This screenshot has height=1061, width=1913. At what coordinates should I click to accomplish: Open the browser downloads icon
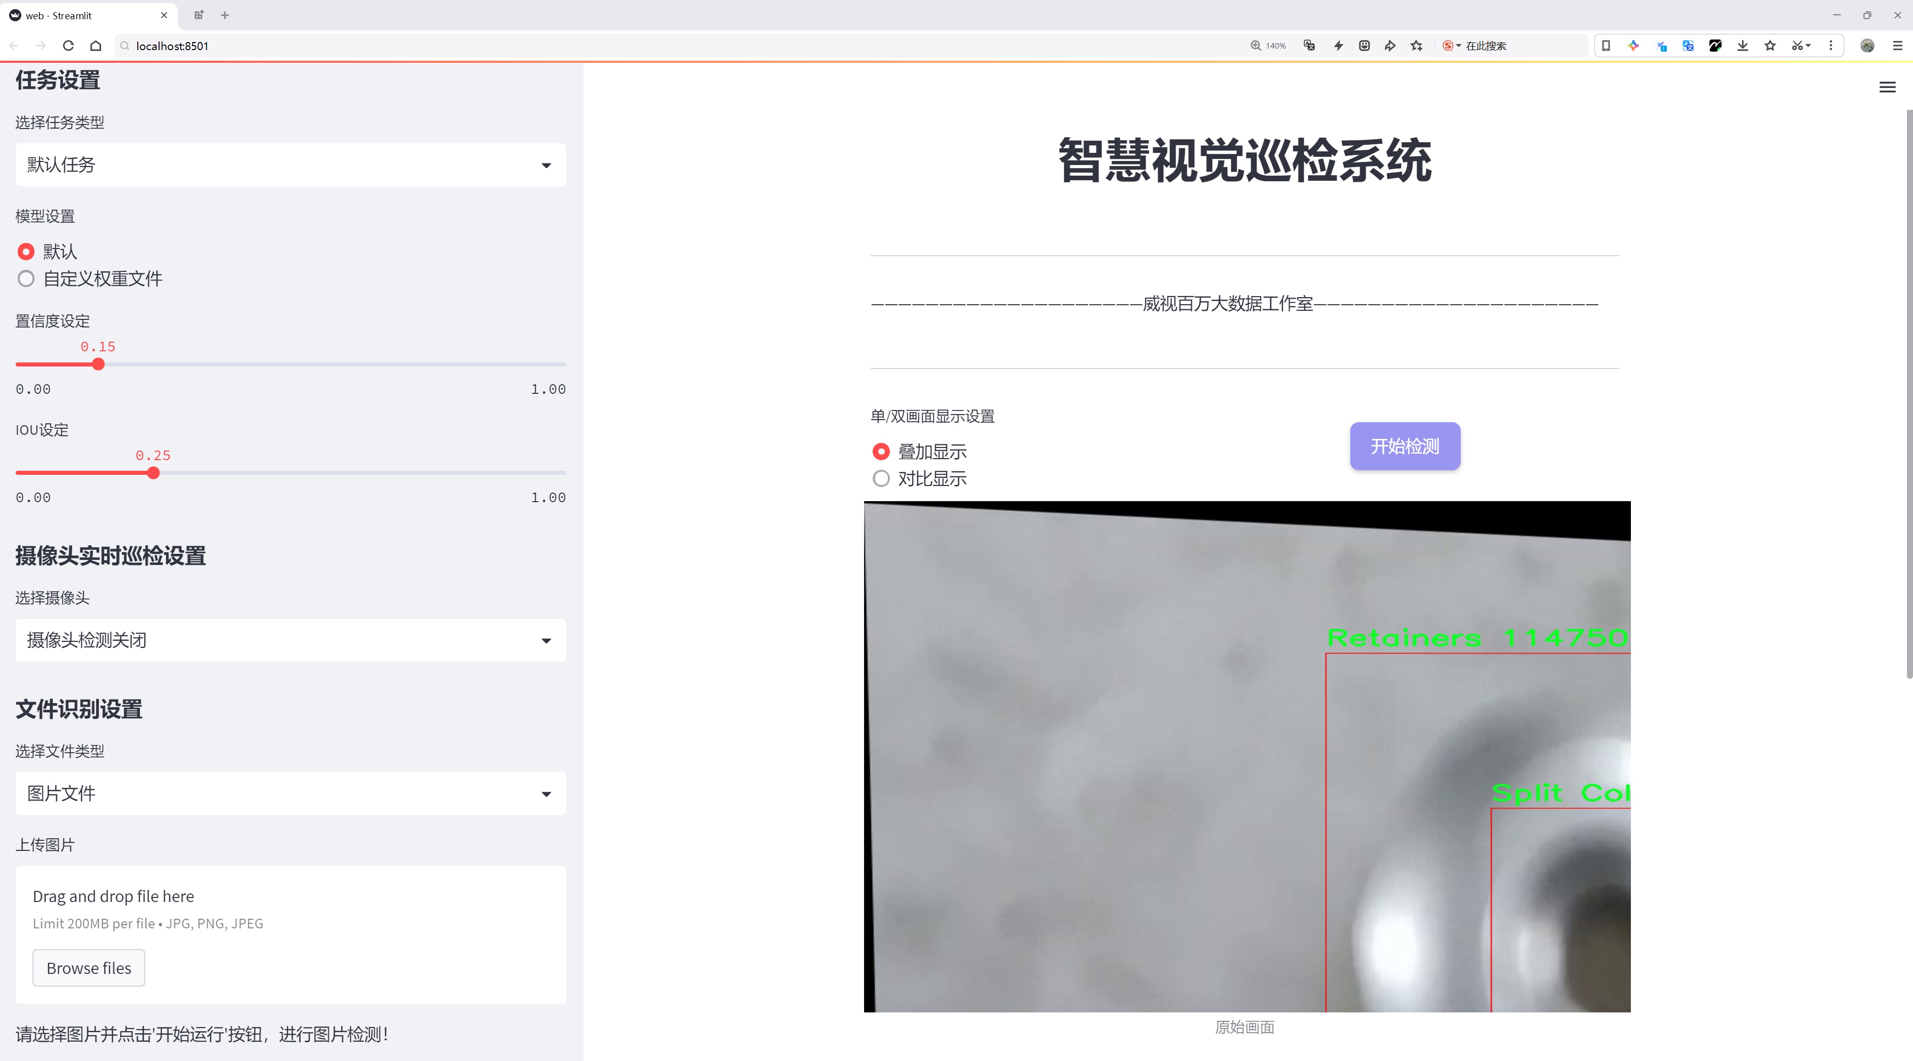(x=1743, y=45)
